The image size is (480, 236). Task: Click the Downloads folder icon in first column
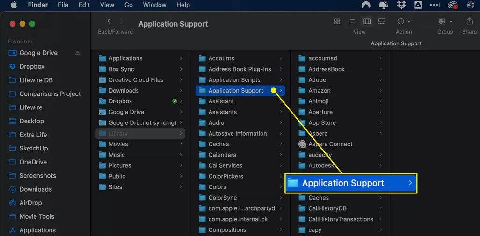click(x=102, y=91)
